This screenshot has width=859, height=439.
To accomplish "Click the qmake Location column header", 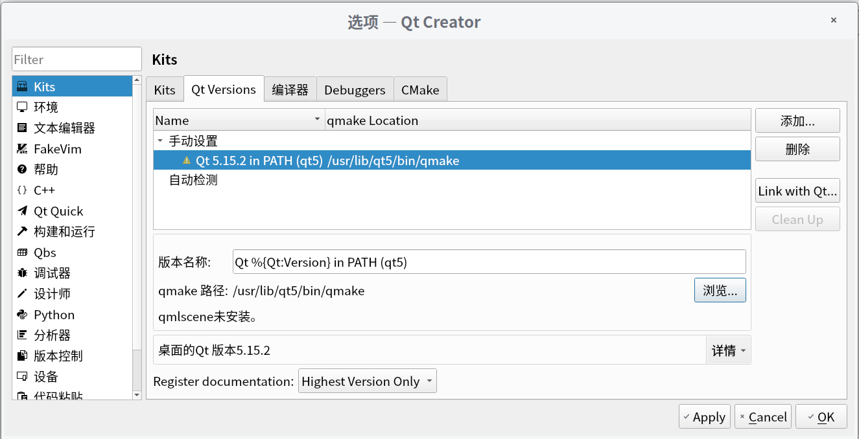I will pyautogui.click(x=537, y=120).
